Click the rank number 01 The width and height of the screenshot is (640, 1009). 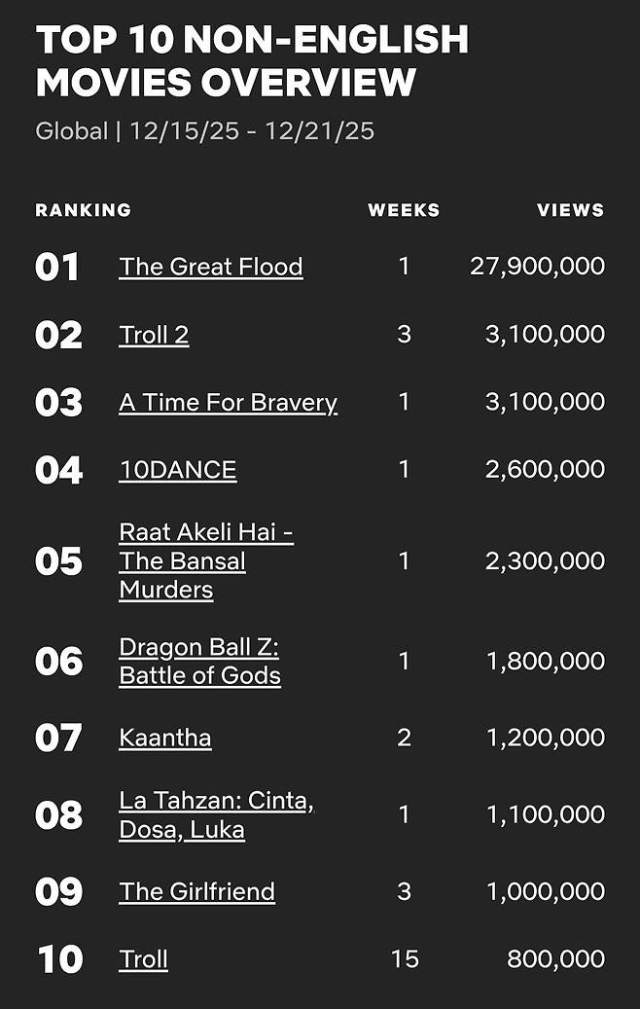(x=57, y=268)
